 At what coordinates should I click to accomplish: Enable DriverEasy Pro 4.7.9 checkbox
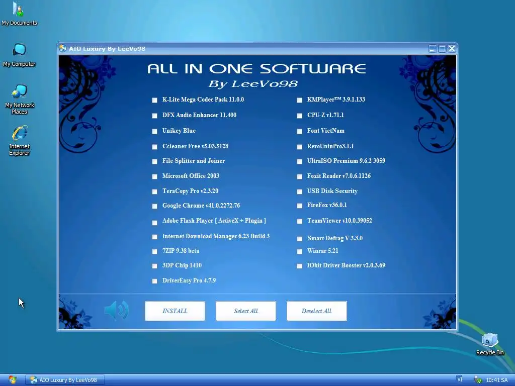coord(155,281)
